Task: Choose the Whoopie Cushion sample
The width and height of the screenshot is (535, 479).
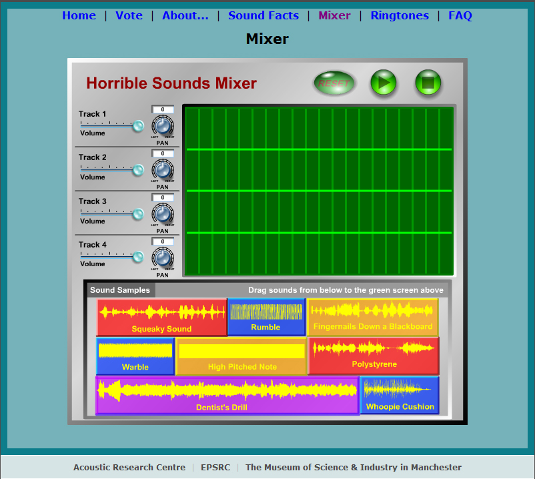Action: coord(400,395)
